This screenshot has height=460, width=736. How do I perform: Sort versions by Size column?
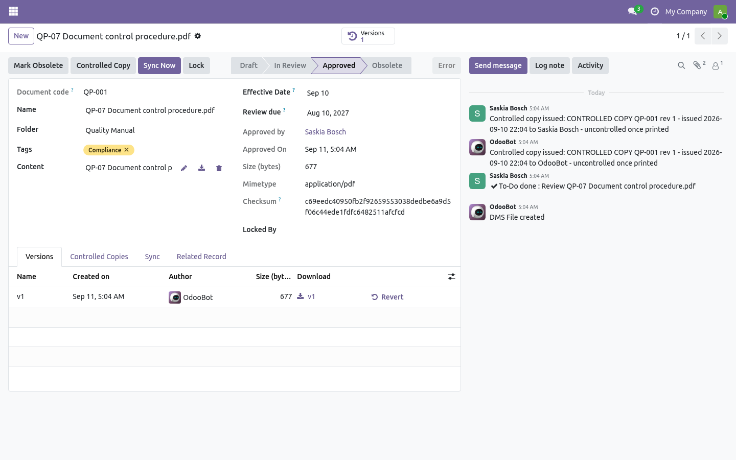[273, 277]
